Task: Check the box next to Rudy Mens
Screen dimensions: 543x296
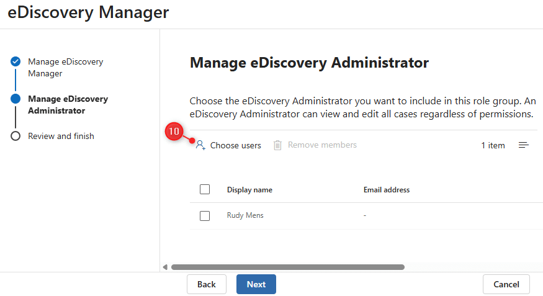Action: coord(205,216)
